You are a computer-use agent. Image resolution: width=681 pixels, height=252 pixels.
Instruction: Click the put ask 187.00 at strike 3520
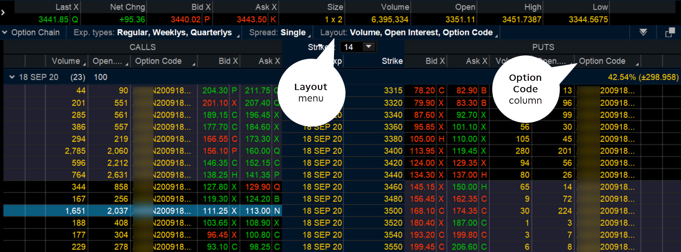point(465,223)
